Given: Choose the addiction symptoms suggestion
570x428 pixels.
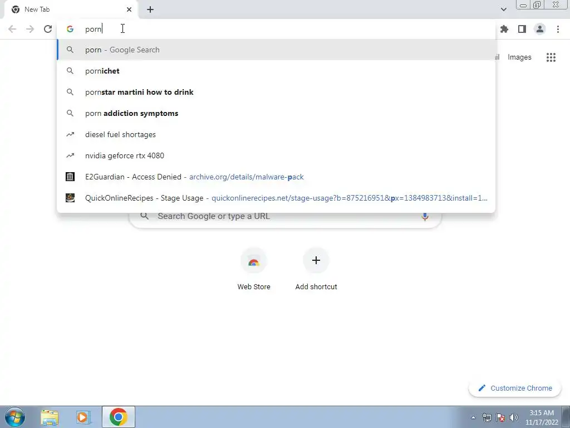Looking at the screenshot, I should [276, 113].
